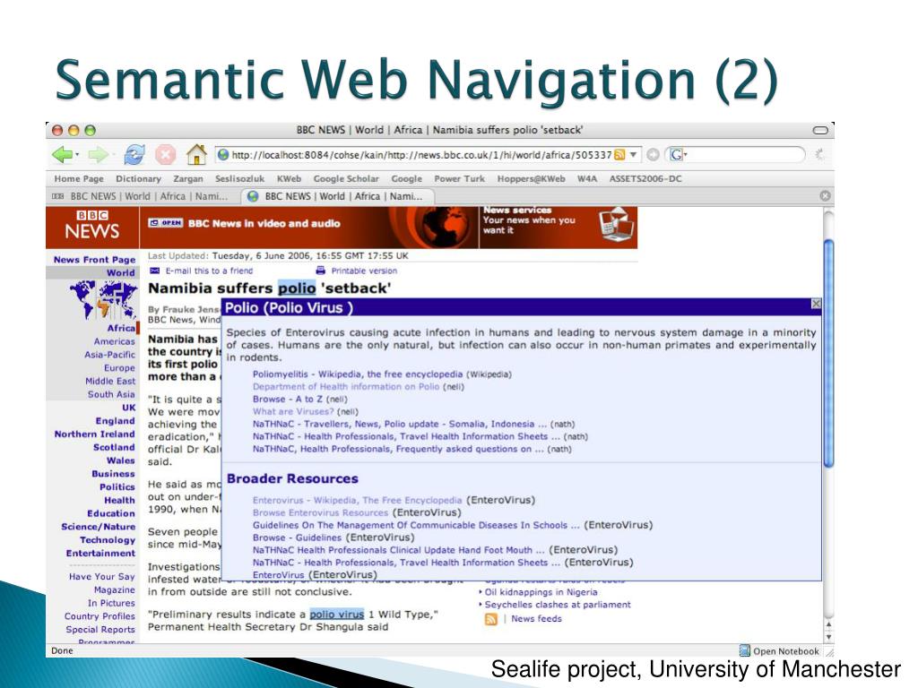Click the Go icon beside the address bar

653,154
